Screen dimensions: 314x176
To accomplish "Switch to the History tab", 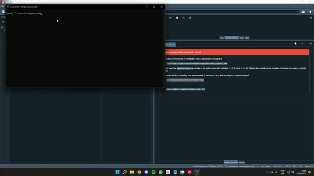I will (241, 162).
